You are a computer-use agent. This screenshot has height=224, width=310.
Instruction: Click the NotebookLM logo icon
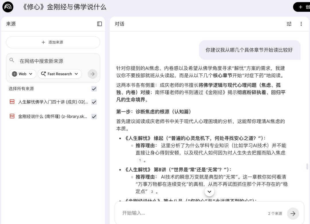8,7
